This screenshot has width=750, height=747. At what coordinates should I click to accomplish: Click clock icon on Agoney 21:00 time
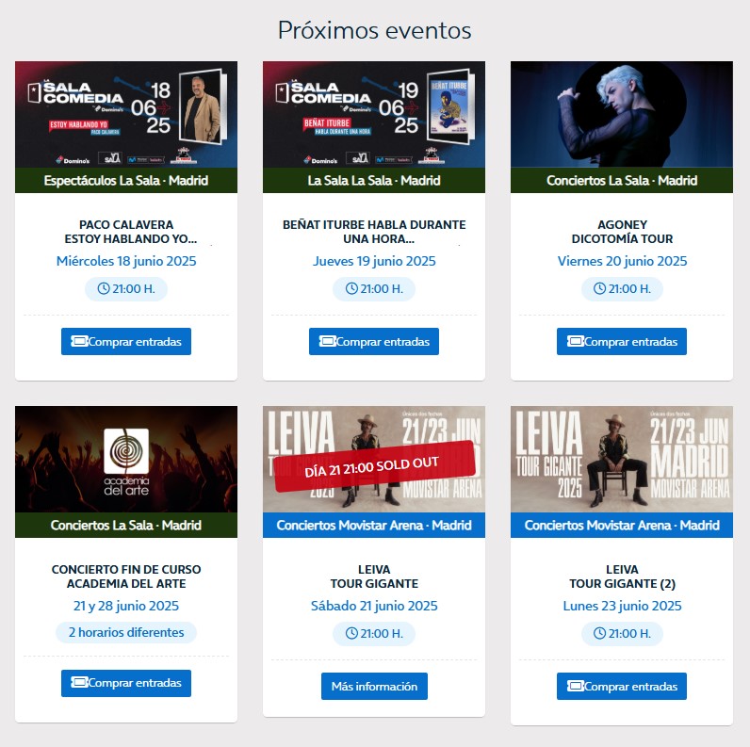(599, 288)
